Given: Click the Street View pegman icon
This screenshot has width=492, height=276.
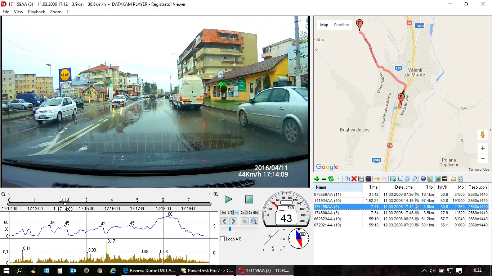Looking at the screenshot, I should (x=483, y=135).
